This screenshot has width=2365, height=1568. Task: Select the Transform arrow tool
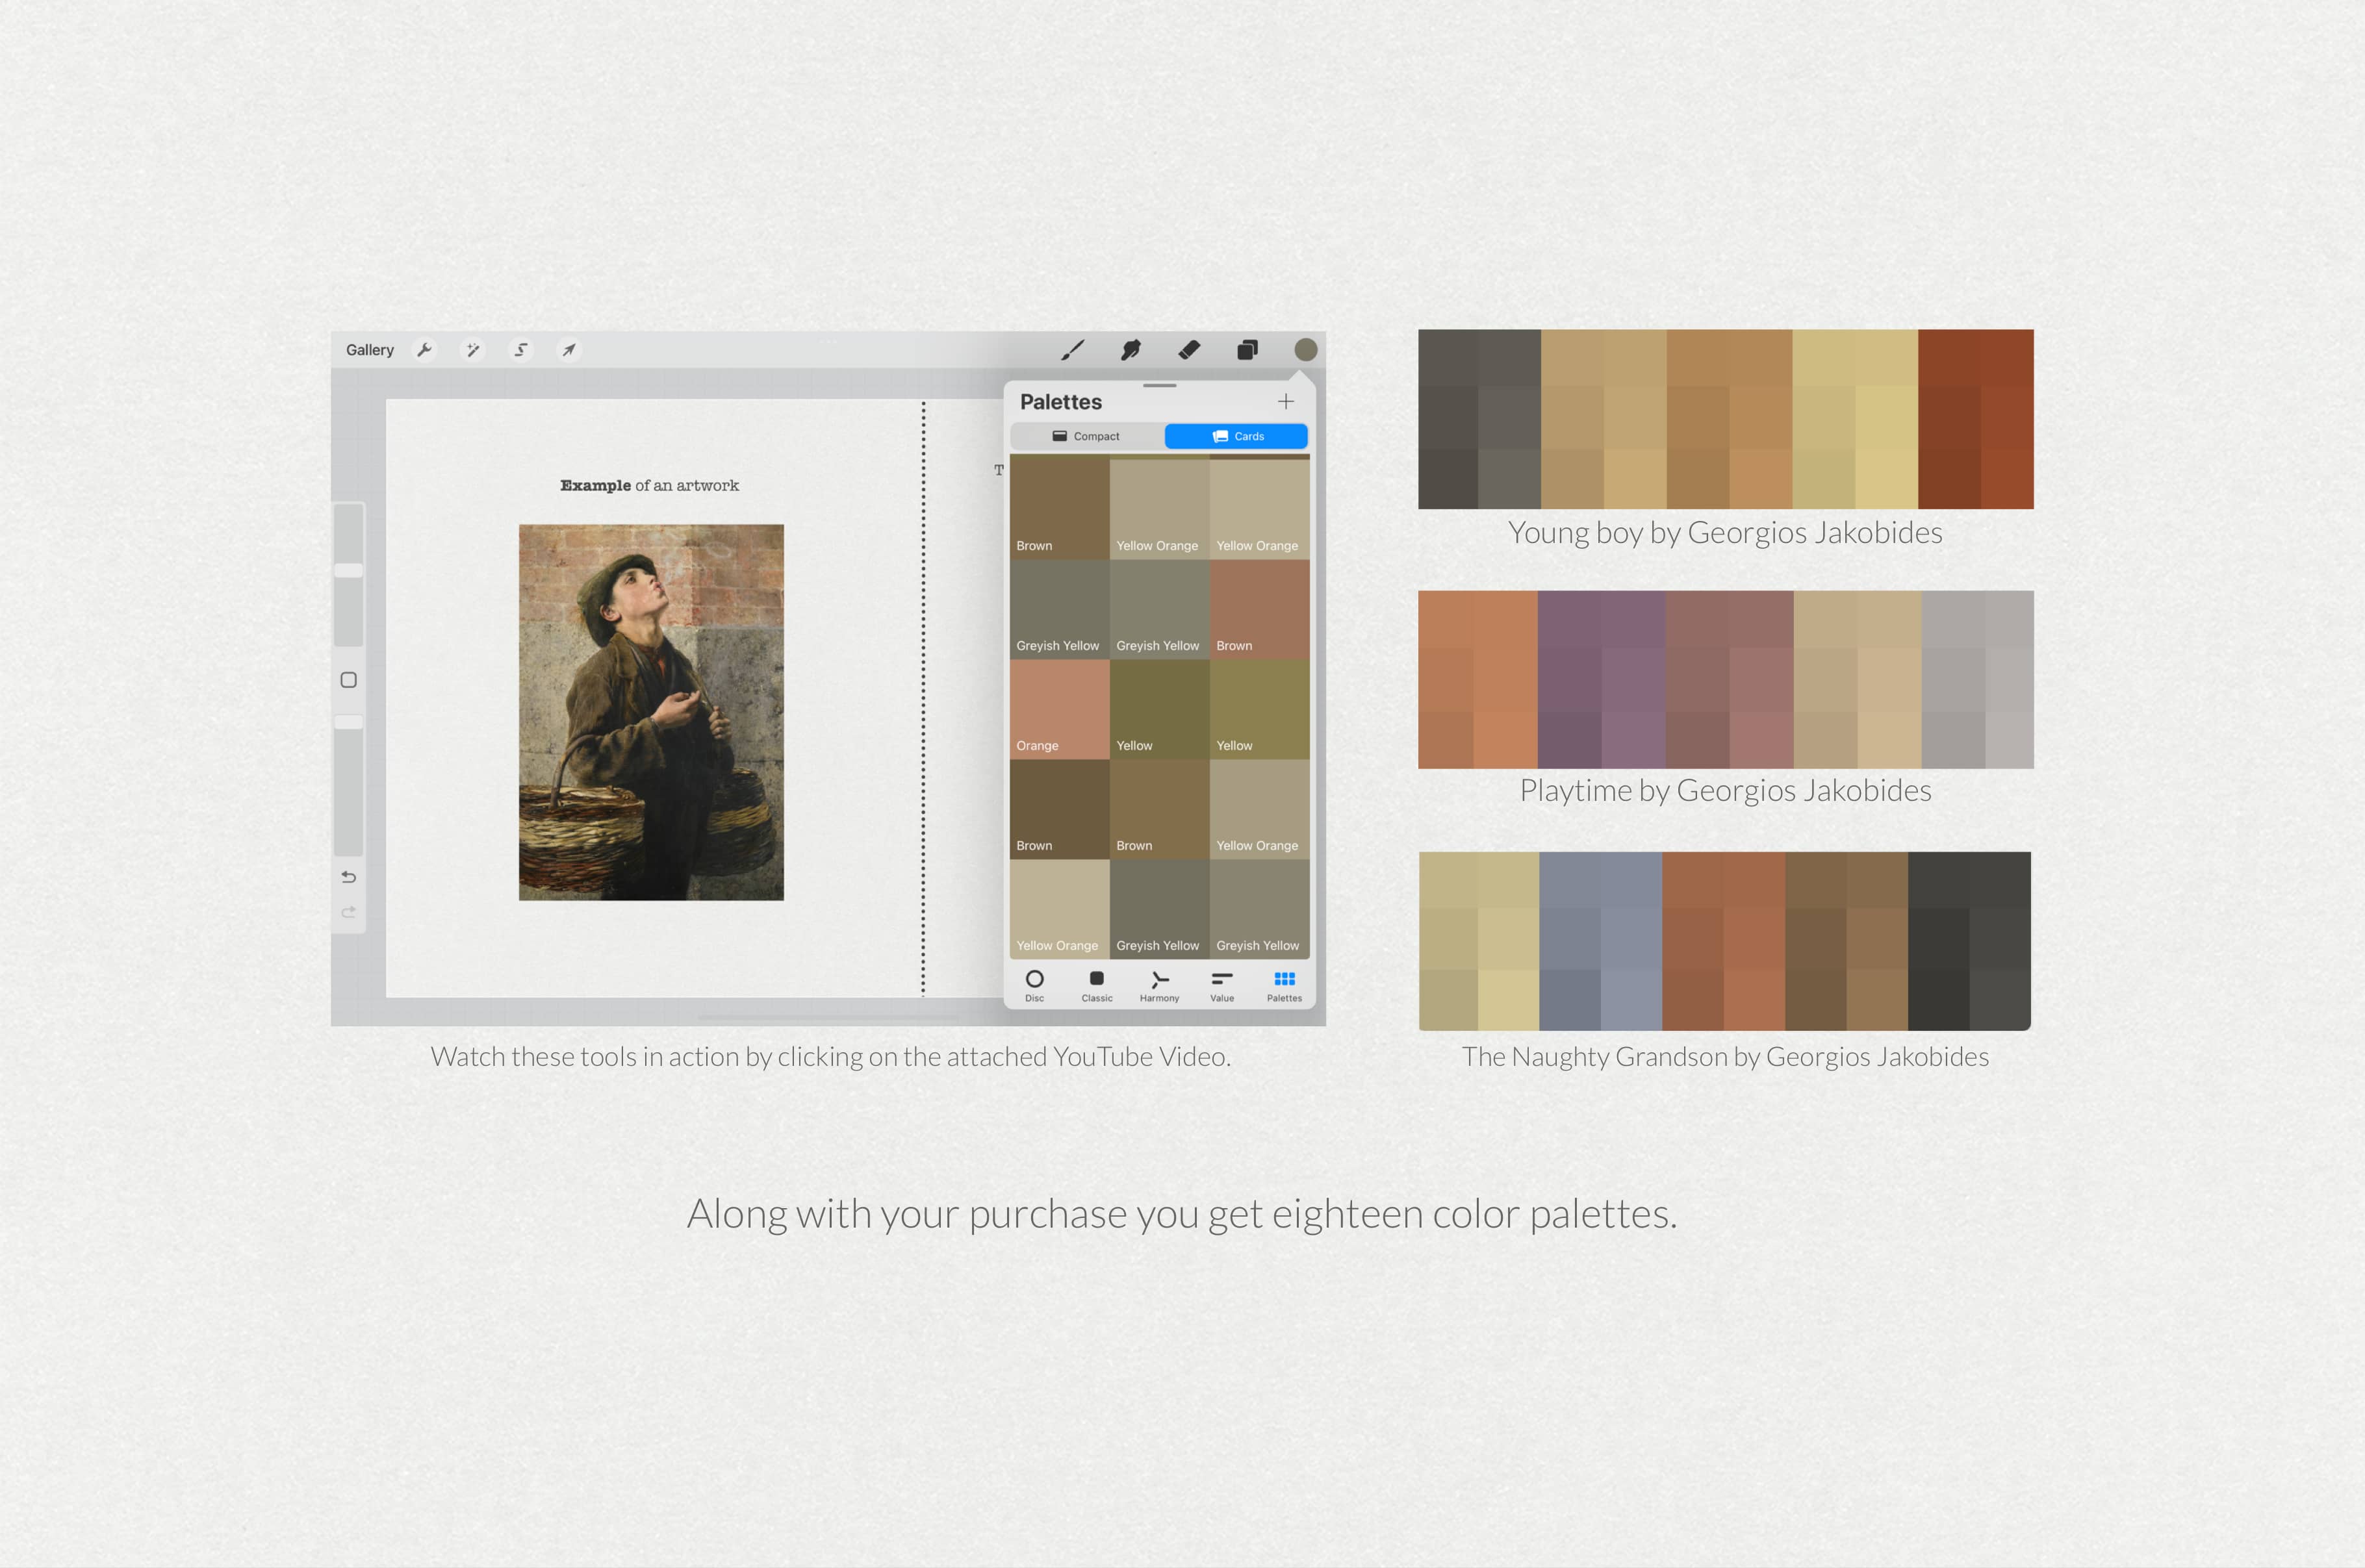click(x=569, y=350)
